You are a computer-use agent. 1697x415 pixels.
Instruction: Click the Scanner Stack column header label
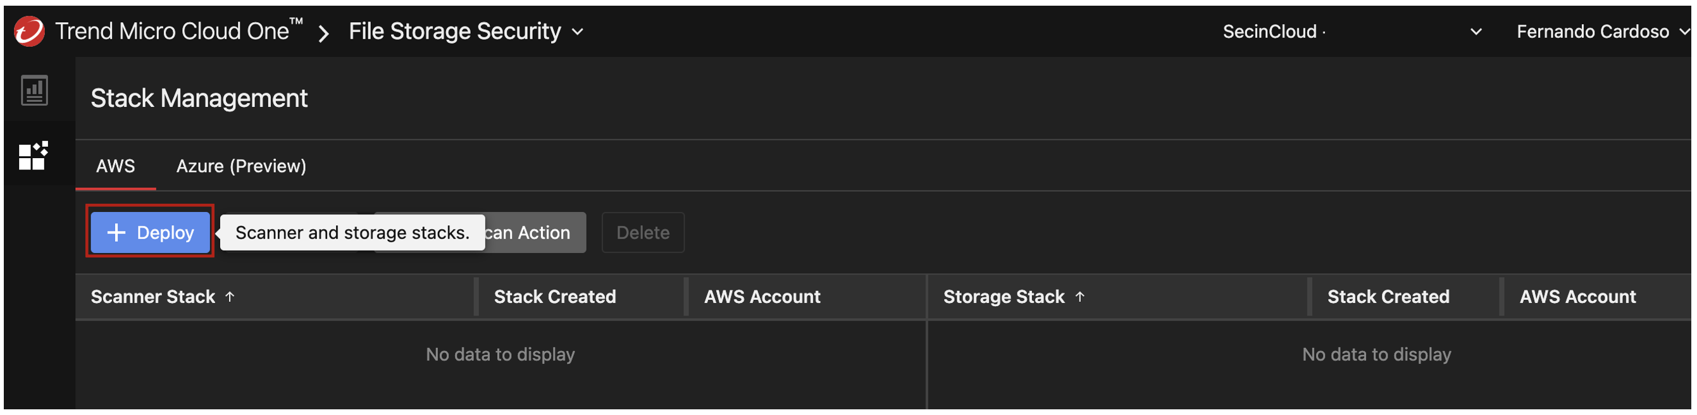(x=153, y=297)
